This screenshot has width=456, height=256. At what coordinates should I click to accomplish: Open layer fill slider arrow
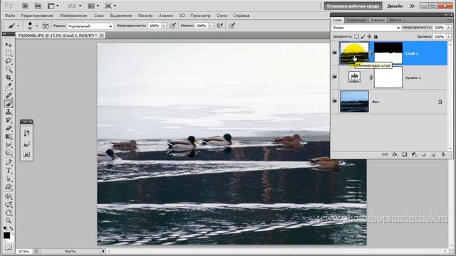(449, 36)
